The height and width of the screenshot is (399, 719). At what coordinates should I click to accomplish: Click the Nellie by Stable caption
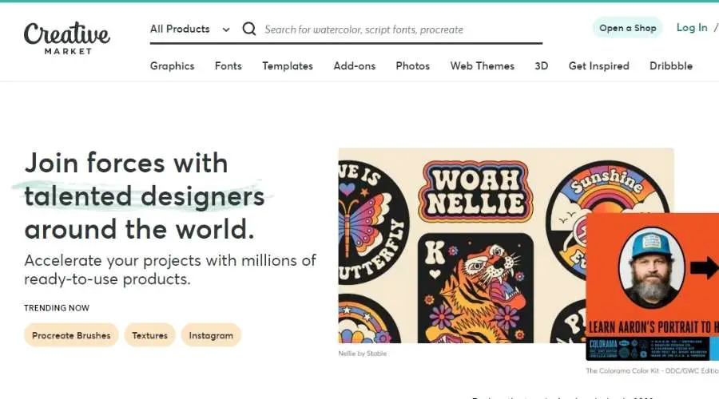(362, 354)
